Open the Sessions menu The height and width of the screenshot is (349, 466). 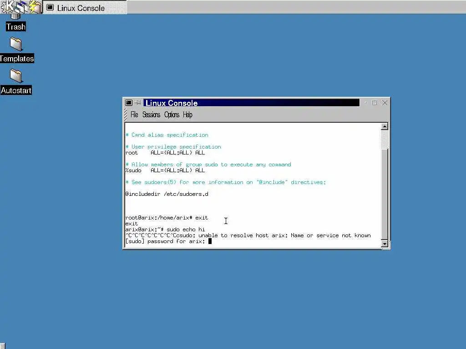151,115
